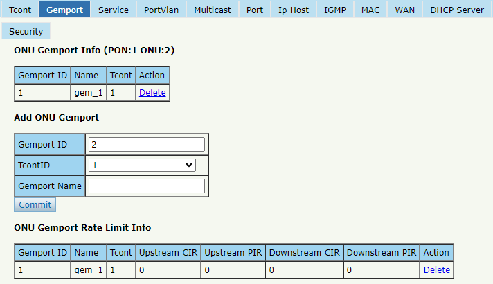493x284 pixels.
Task: Open the PortVlan tab
Action: [x=161, y=10]
